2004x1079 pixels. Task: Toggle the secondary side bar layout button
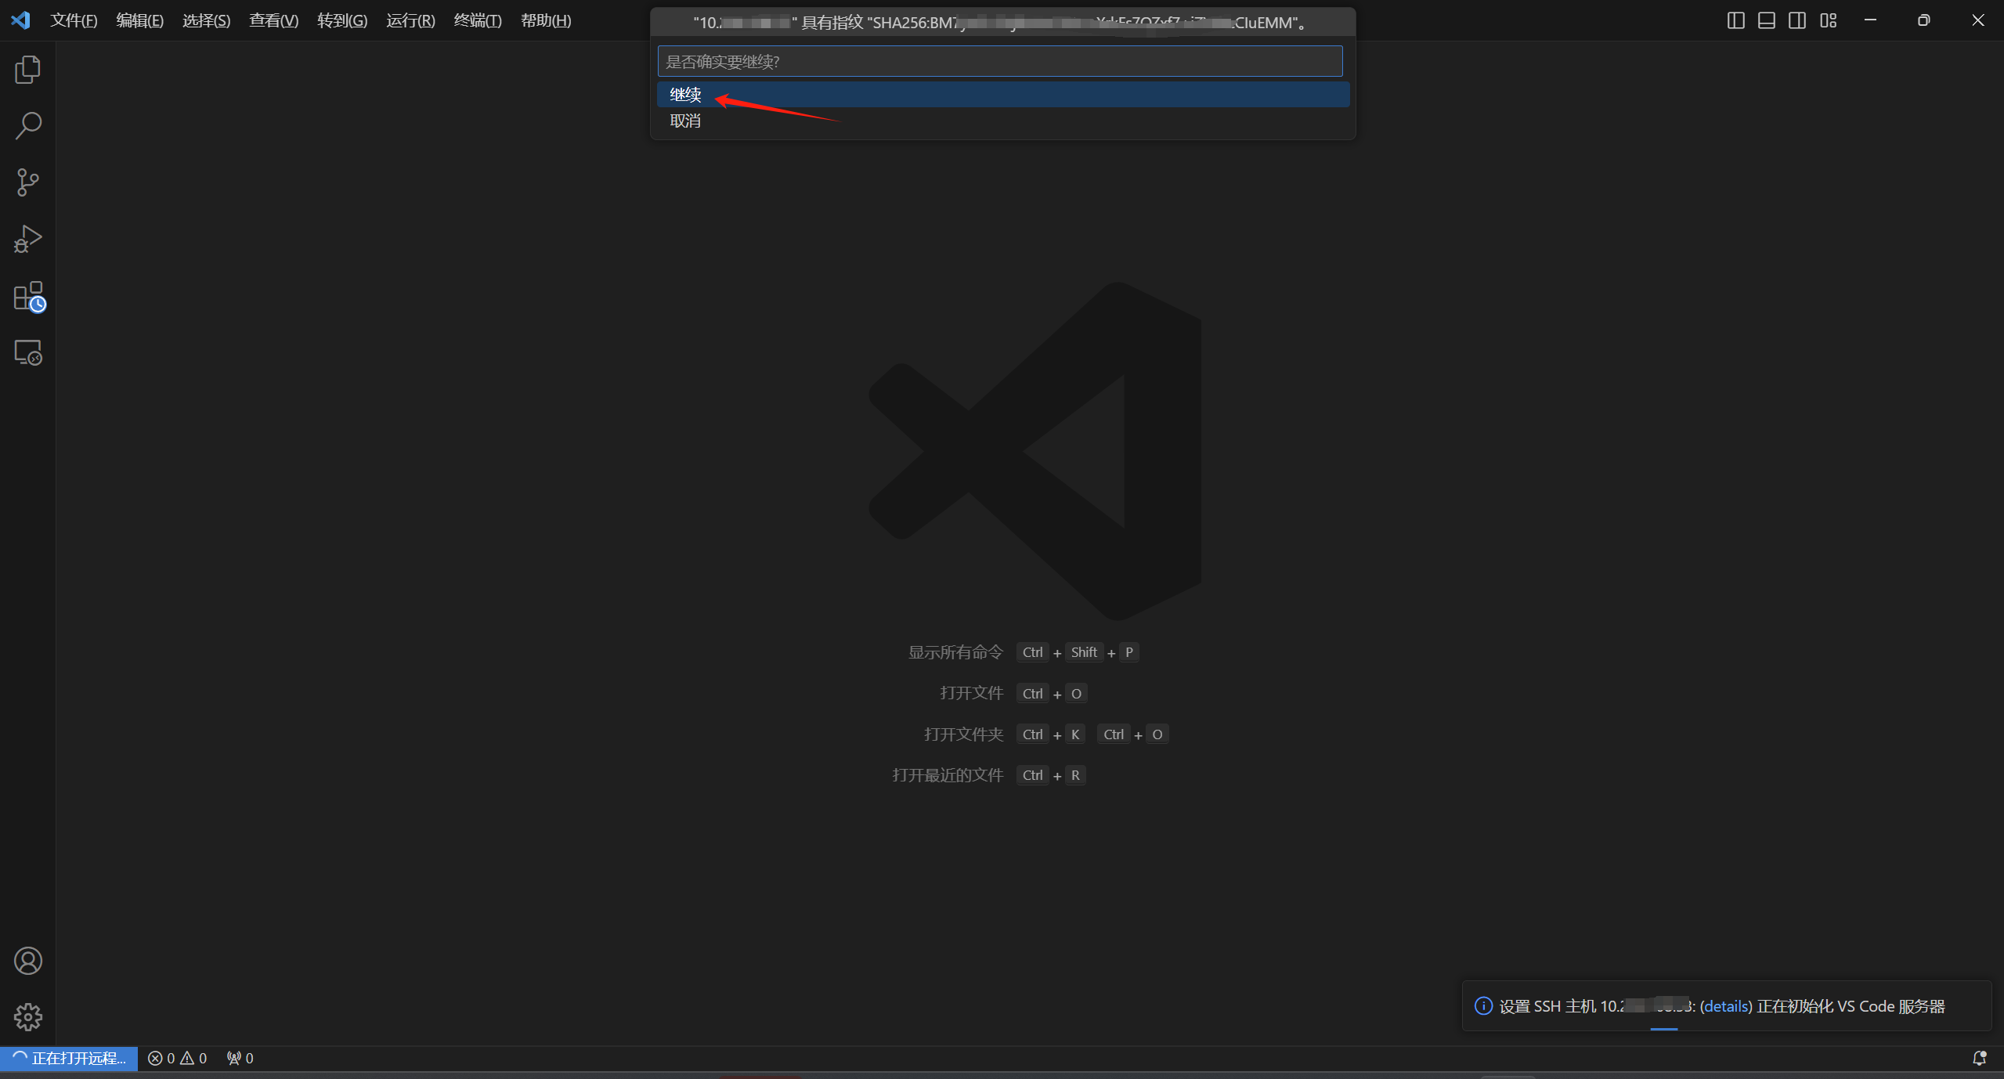[1797, 20]
